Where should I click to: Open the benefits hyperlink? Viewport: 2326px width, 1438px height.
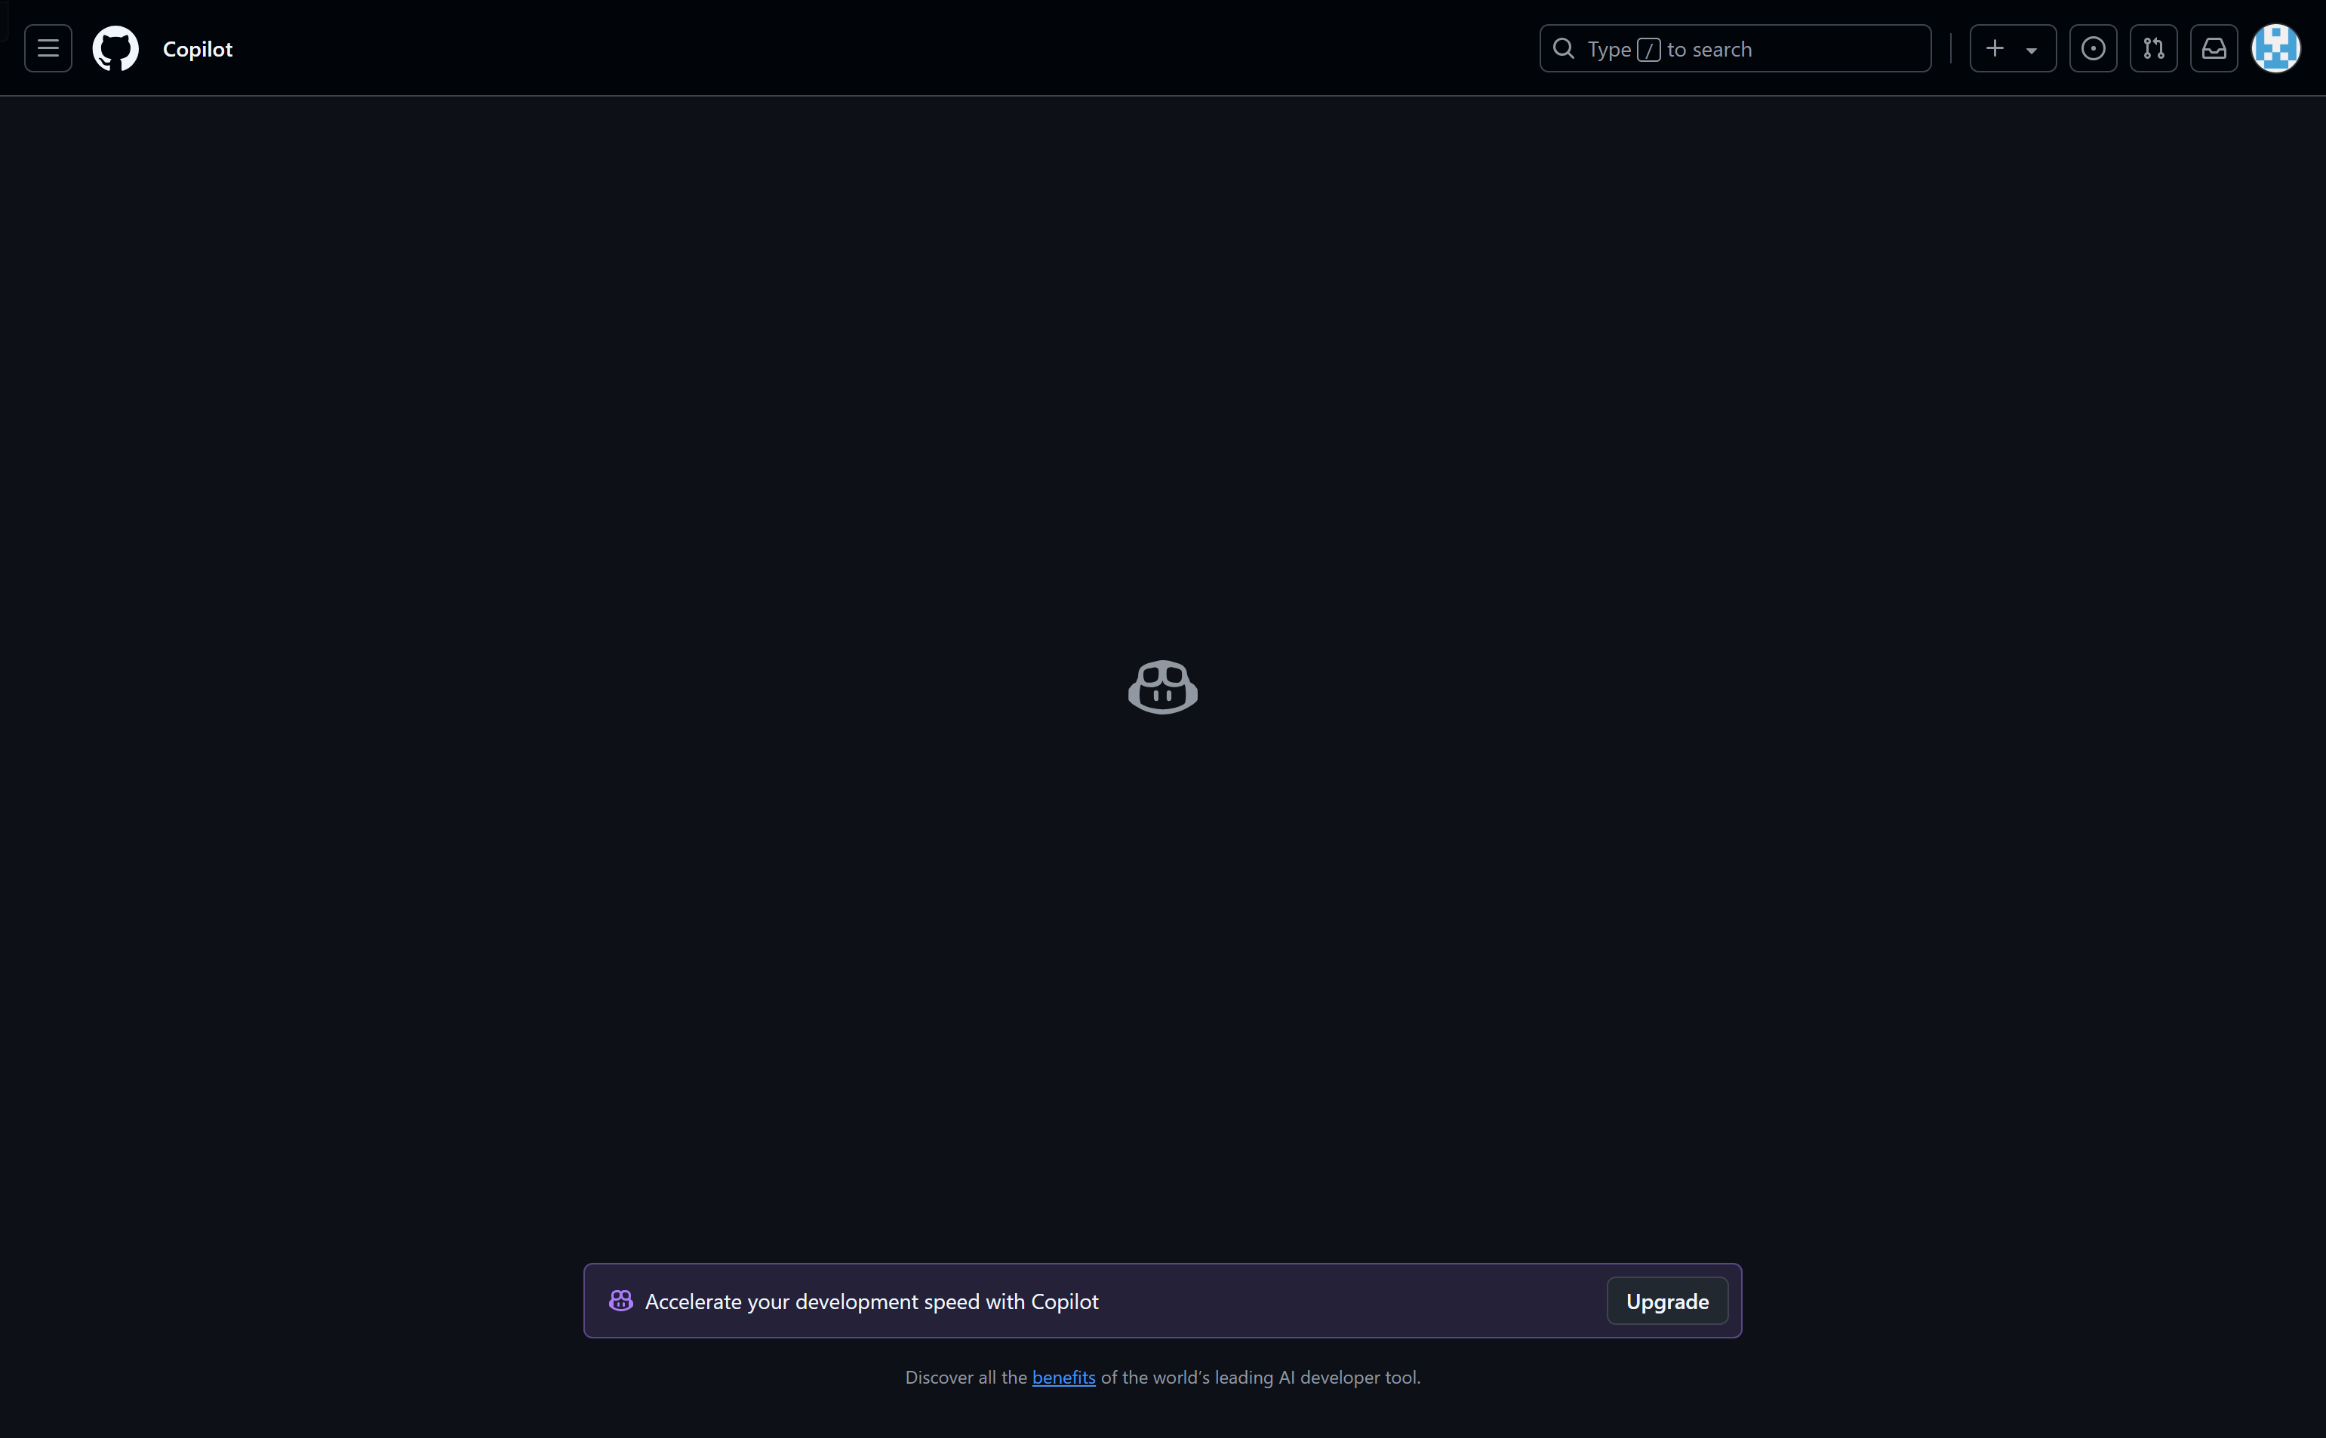[x=1063, y=1377]
